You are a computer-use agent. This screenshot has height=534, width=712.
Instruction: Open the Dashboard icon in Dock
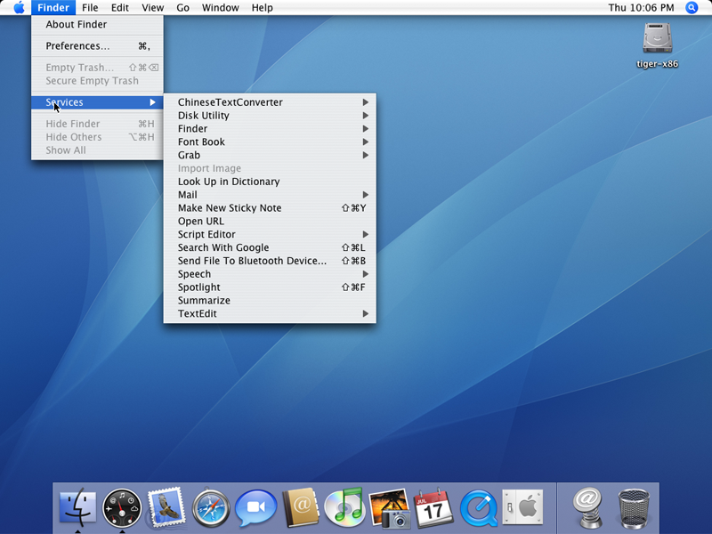pyautogui.click(x=121, y=508)
